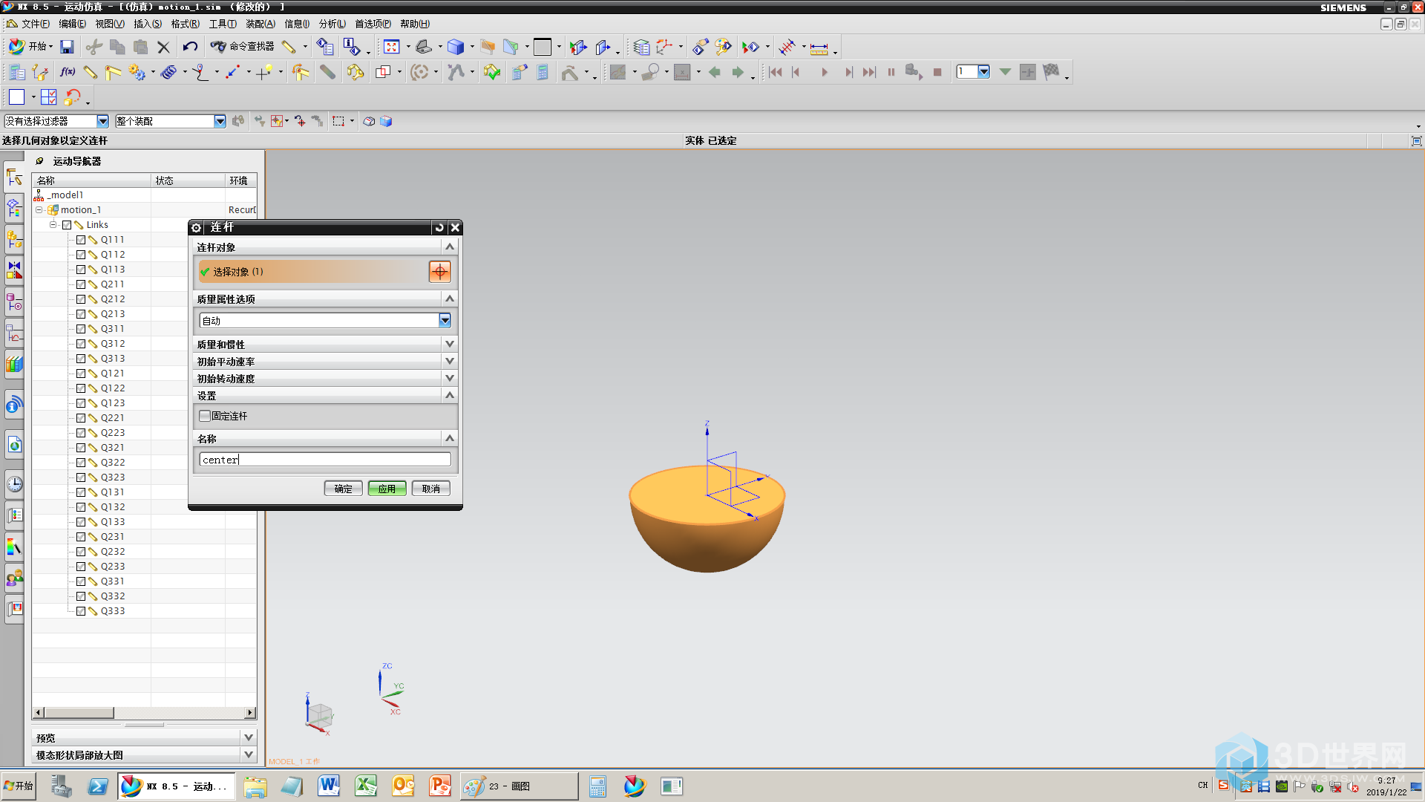
Task: Click the Pause animation button
Action: point(891,72)
